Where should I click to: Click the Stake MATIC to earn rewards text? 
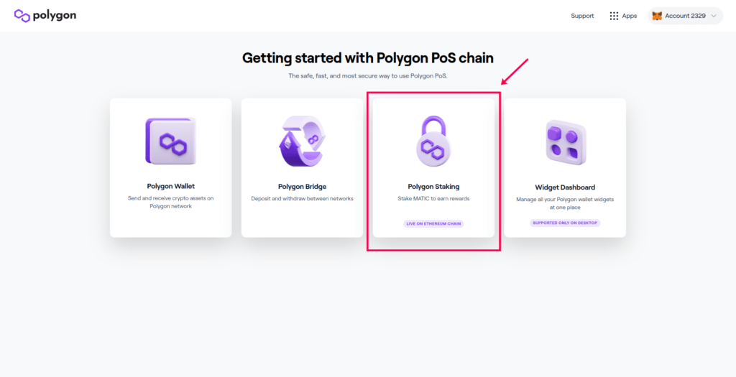tap(433, 199)
